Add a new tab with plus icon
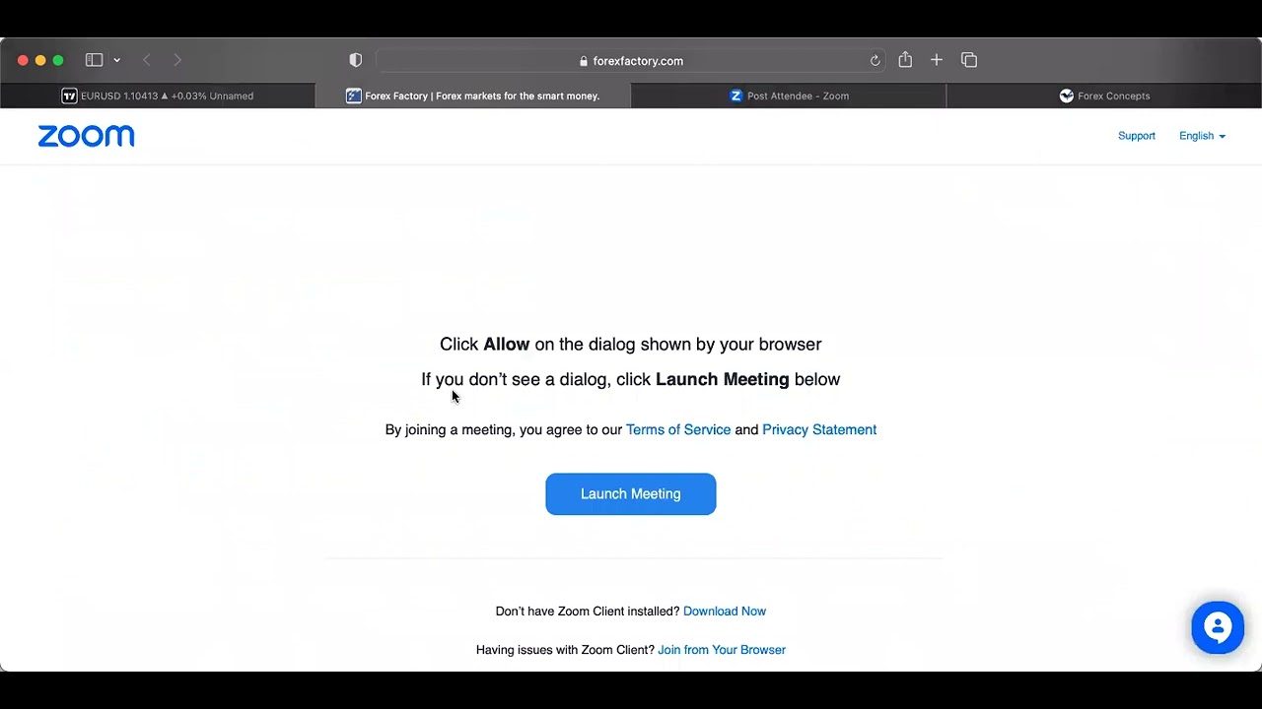 pos(937,60)
